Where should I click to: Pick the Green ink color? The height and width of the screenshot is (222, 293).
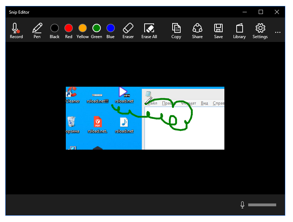click(96, 31)
